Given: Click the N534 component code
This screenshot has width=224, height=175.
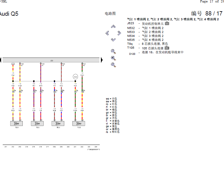Looking at the screenshot, I should (131, 36).
